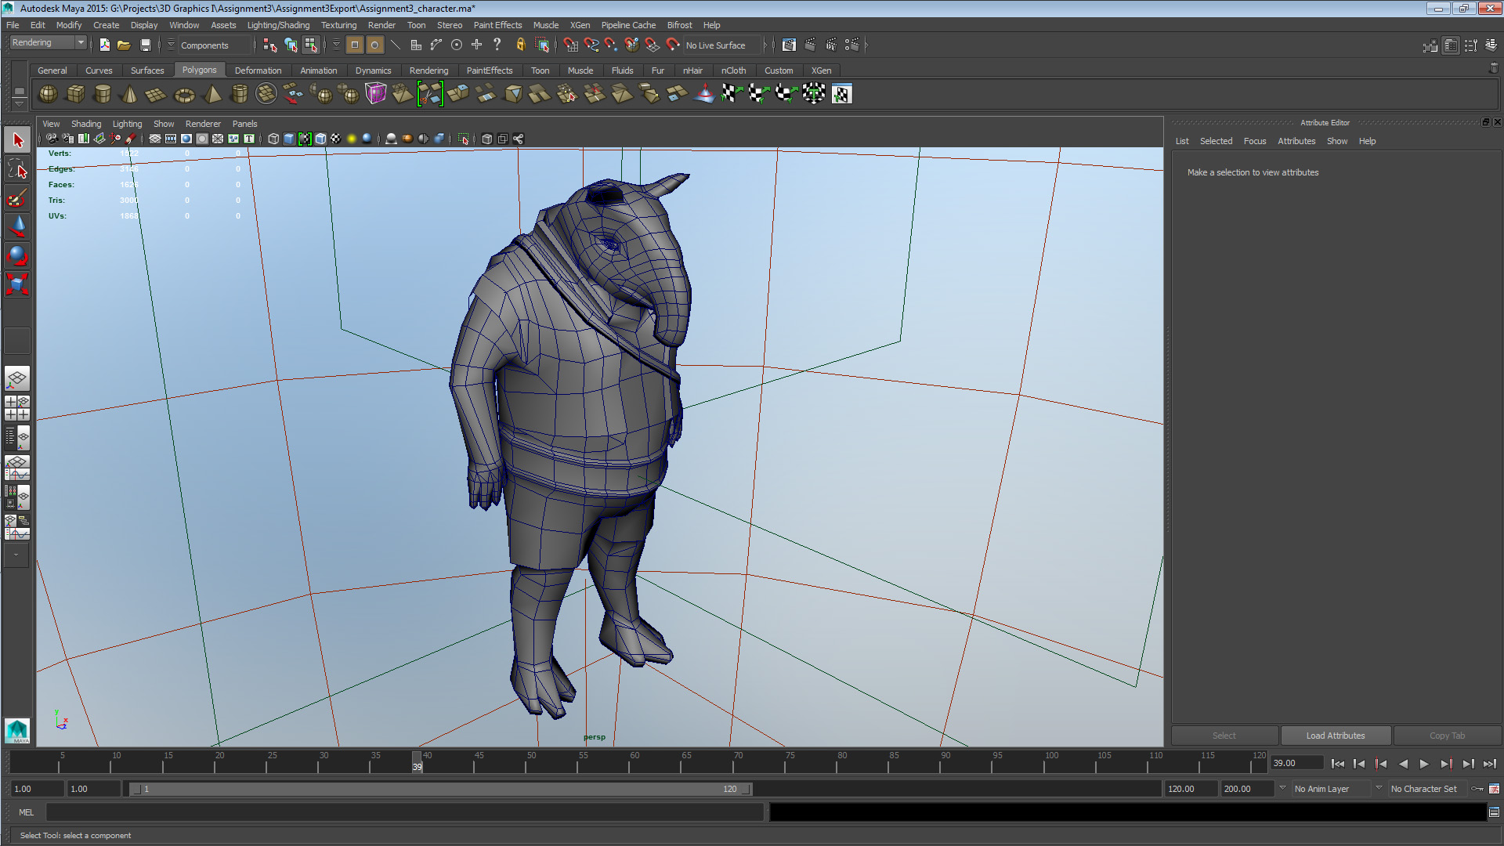This screenshot has height=846, width=1504.
Task: Select the Lasso selection tool
Action: tap(17, 168)
